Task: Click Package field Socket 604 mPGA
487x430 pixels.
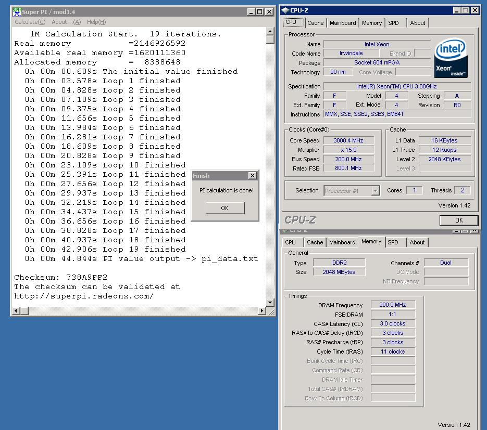Action: [x=377, y=62]
